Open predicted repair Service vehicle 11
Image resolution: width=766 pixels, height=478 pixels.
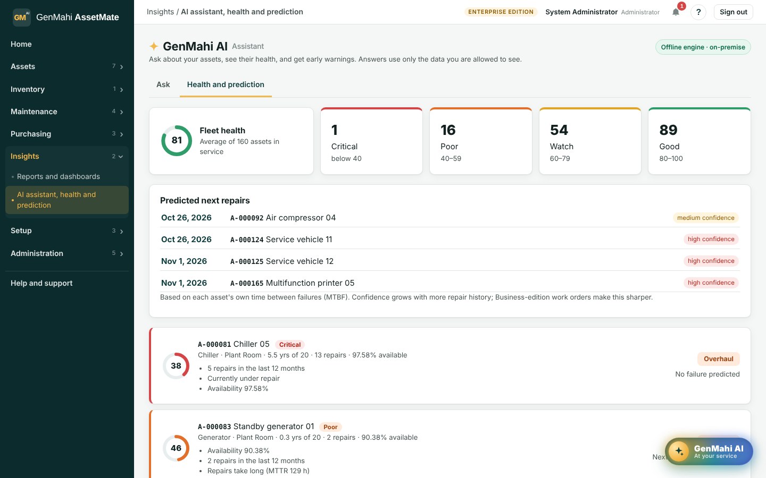tap(450, 240)
